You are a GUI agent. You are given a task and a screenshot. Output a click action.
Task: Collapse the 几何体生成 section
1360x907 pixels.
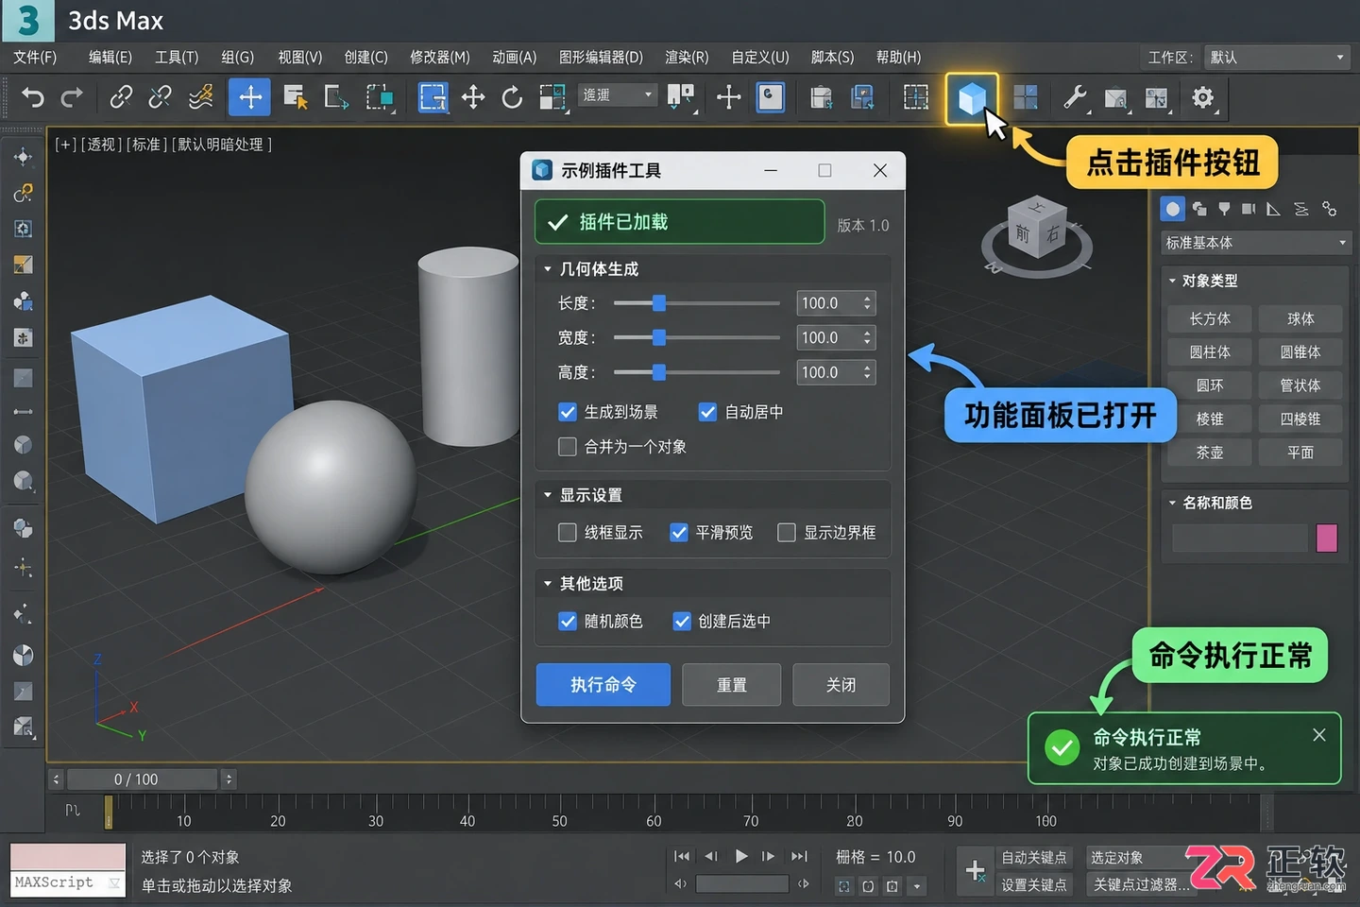(x=548, y=269)
